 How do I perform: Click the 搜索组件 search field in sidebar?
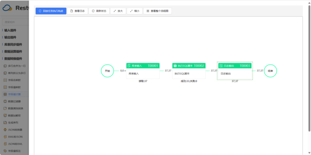(15, 22)
